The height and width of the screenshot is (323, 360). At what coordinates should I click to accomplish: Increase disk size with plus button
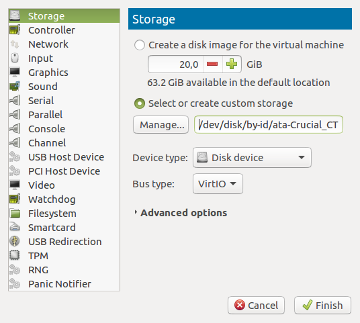tap(232, 64)
